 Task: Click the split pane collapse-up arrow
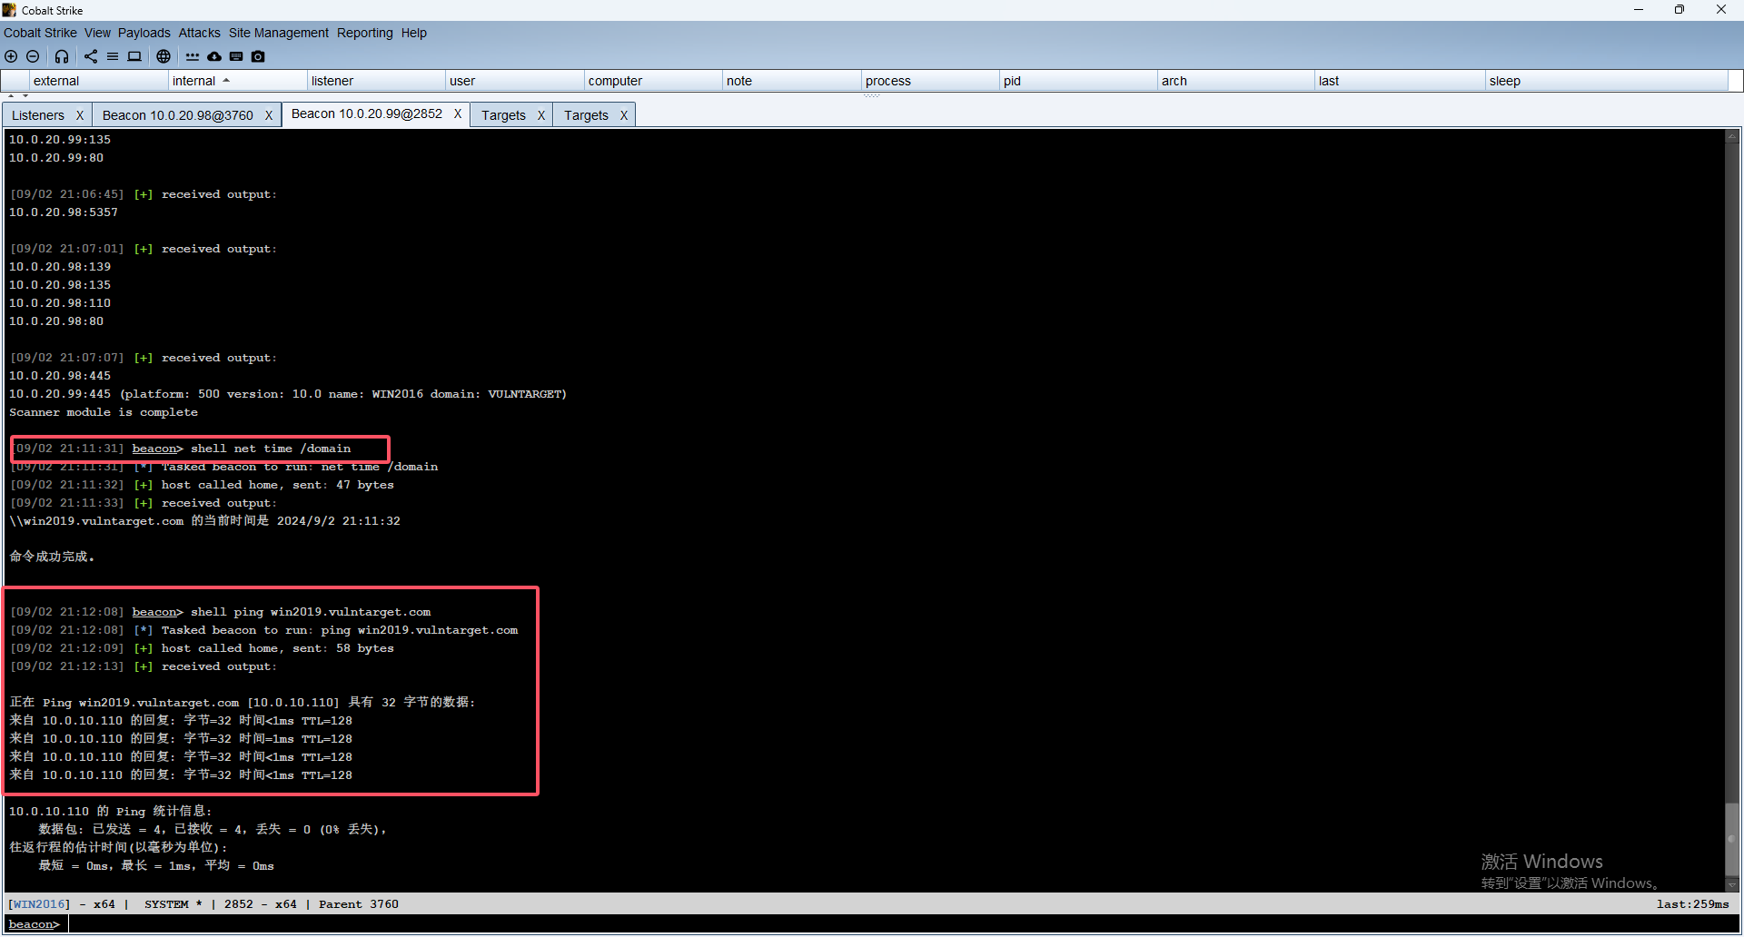11,95
